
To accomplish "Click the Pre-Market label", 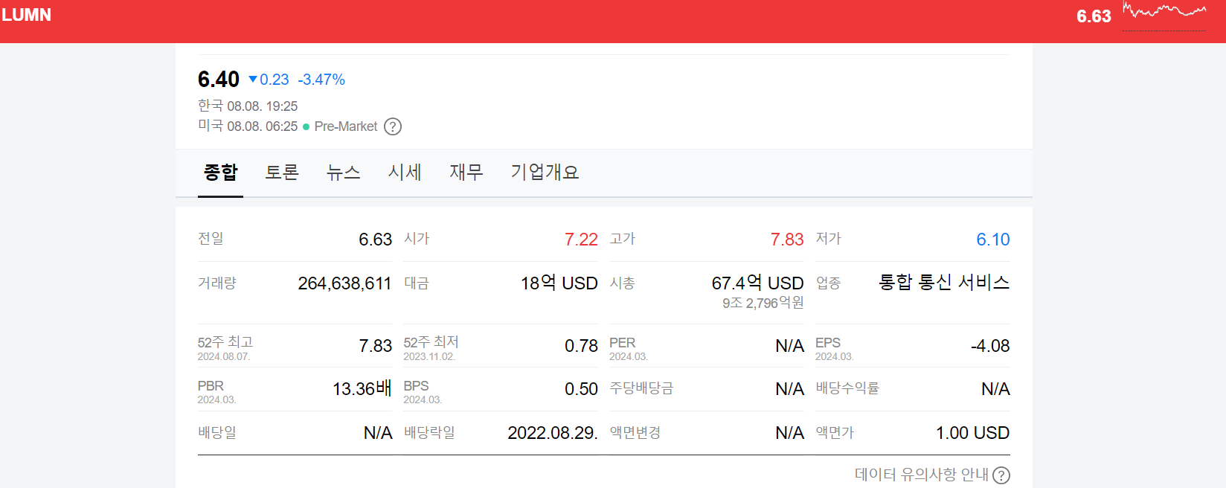I will (x=346, y=126).
